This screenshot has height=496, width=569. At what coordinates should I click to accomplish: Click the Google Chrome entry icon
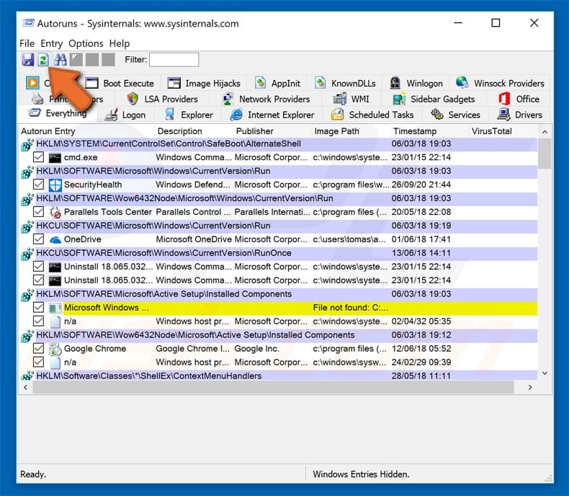tap(55, 349)
